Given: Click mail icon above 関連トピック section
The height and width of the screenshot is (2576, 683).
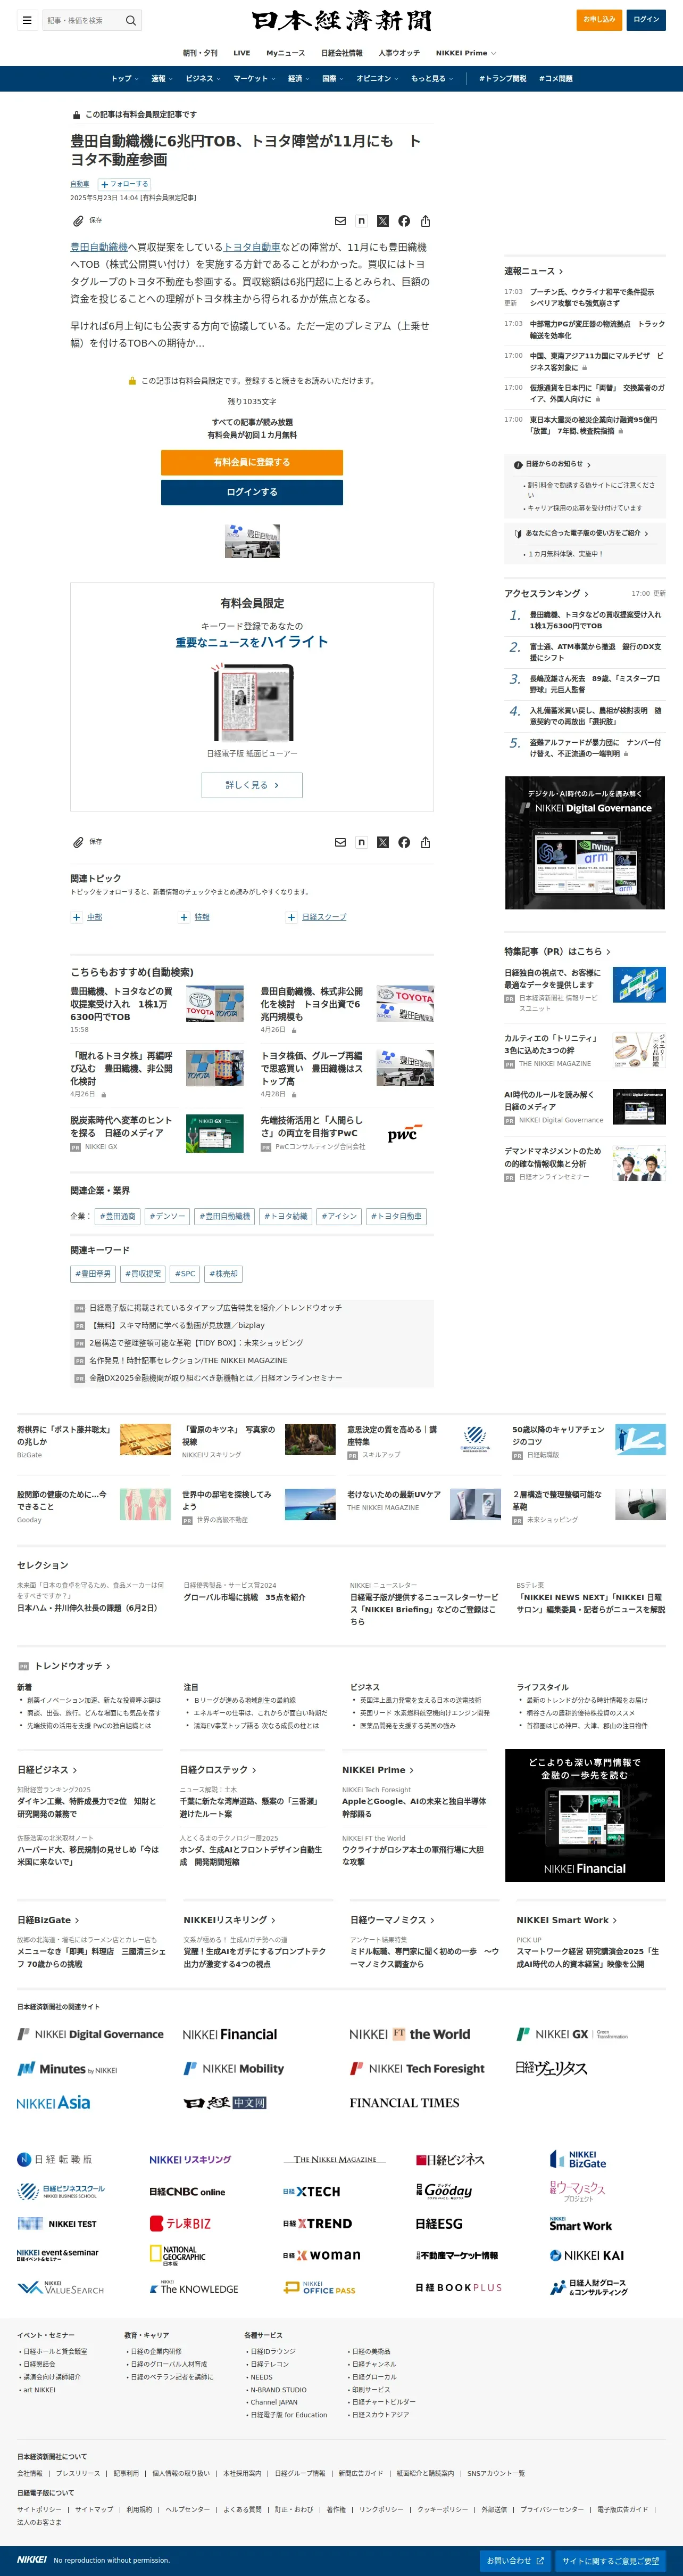Looking at the screenshot, I should 339,842.
